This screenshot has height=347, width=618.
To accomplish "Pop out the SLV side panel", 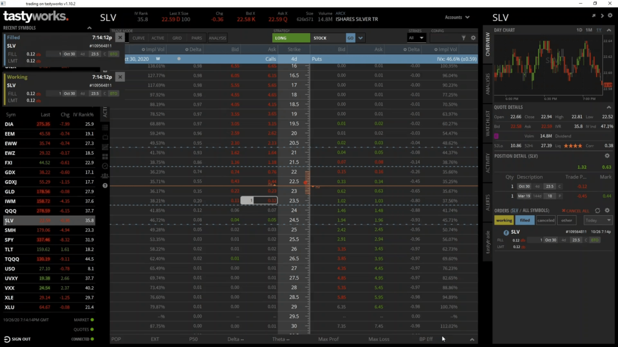I will 594,17.
